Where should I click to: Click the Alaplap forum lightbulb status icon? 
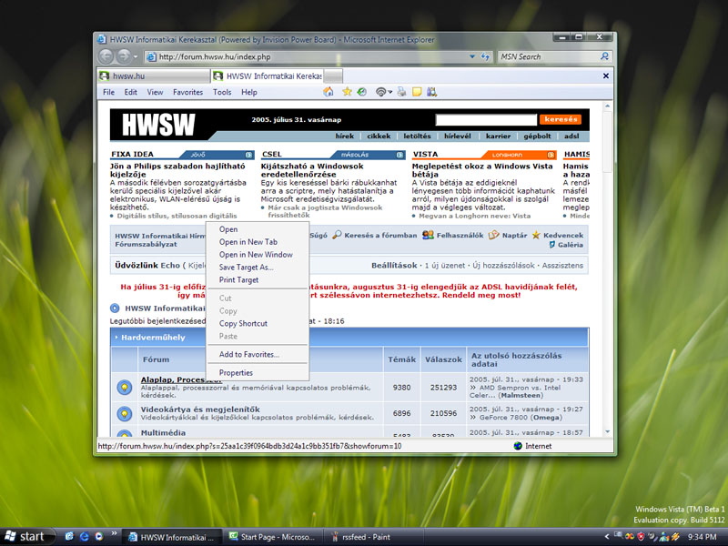(124, 388)
